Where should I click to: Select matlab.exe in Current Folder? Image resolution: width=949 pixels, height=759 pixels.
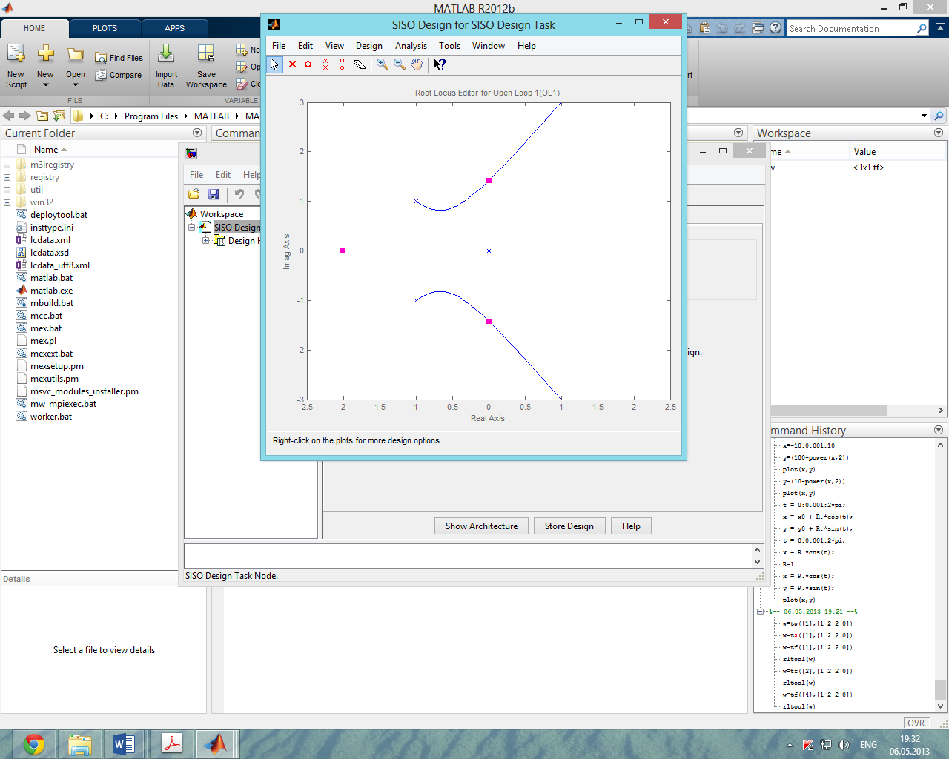[51, 291]
